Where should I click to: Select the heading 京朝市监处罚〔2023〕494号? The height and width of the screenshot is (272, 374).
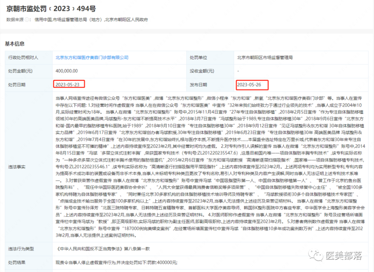tap(51, 9)
